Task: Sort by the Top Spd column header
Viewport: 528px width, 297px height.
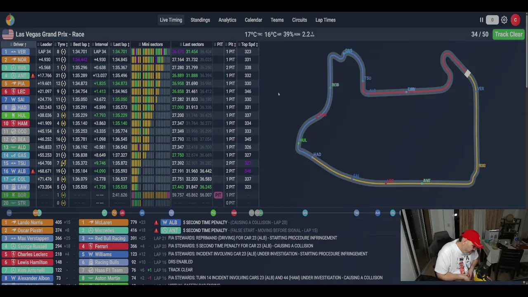Action: 248,45
